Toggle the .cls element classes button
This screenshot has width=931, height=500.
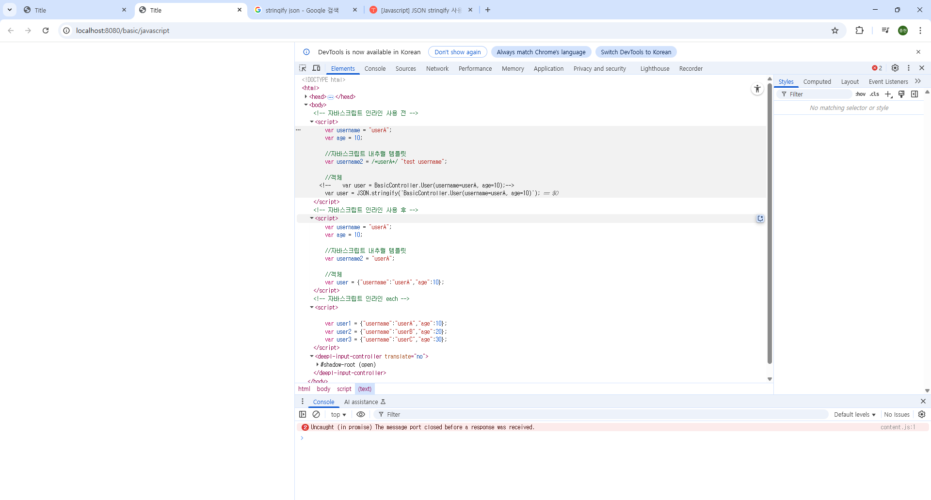tap(874, 94)
